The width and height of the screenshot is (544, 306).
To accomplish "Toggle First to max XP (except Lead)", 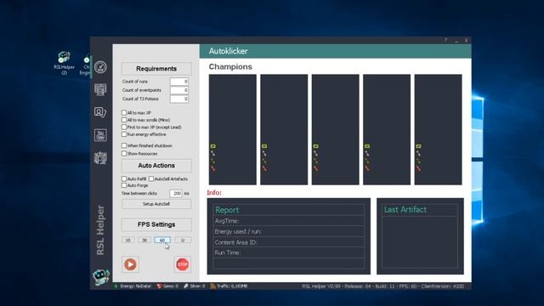I will click(124, 127).
